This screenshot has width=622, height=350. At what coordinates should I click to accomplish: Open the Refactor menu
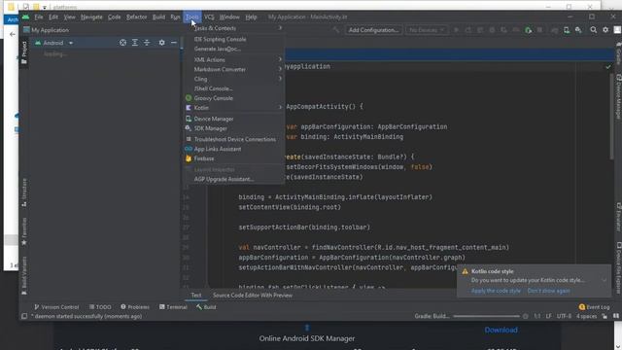pyautogui.click(x=136, y=17)
